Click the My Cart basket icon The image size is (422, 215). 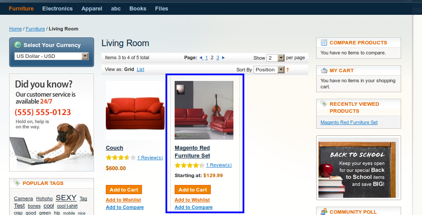(x=324, y=71)
